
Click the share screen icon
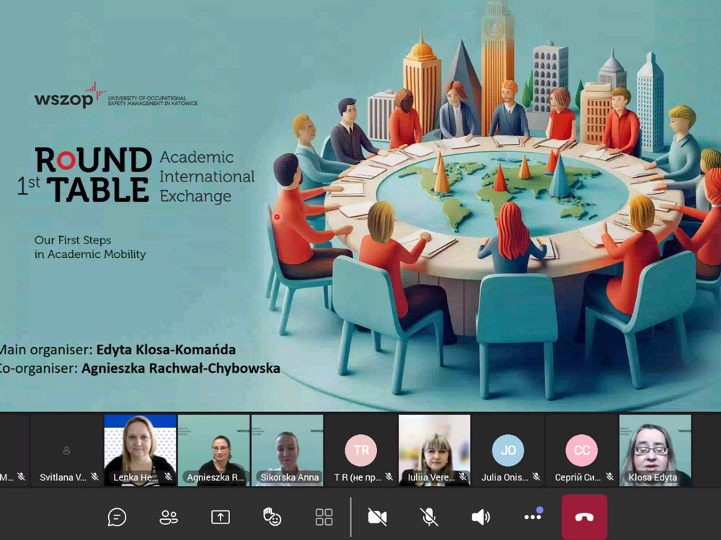tap(220, 517)
